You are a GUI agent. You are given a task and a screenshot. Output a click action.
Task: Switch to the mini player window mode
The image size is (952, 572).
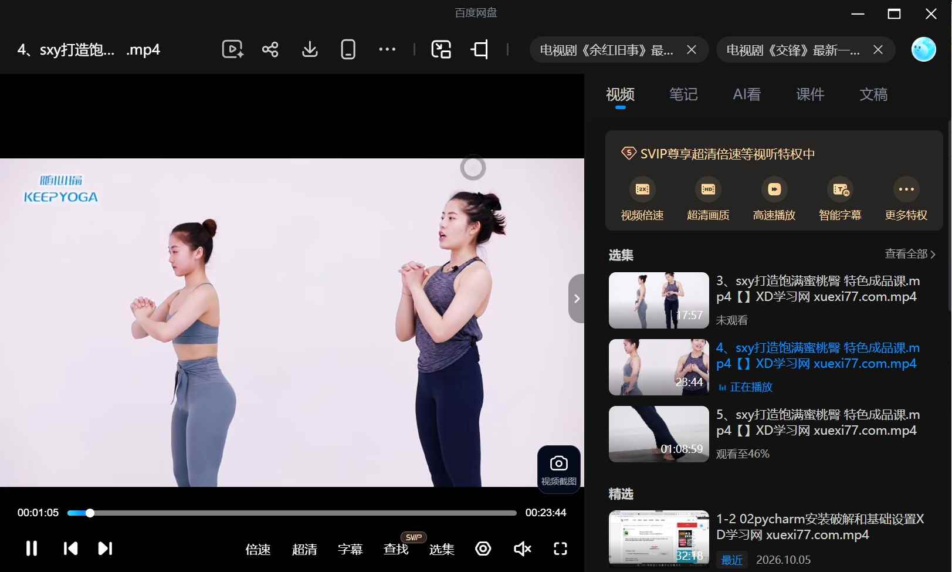pyautogui.click(x=441, y=50)
